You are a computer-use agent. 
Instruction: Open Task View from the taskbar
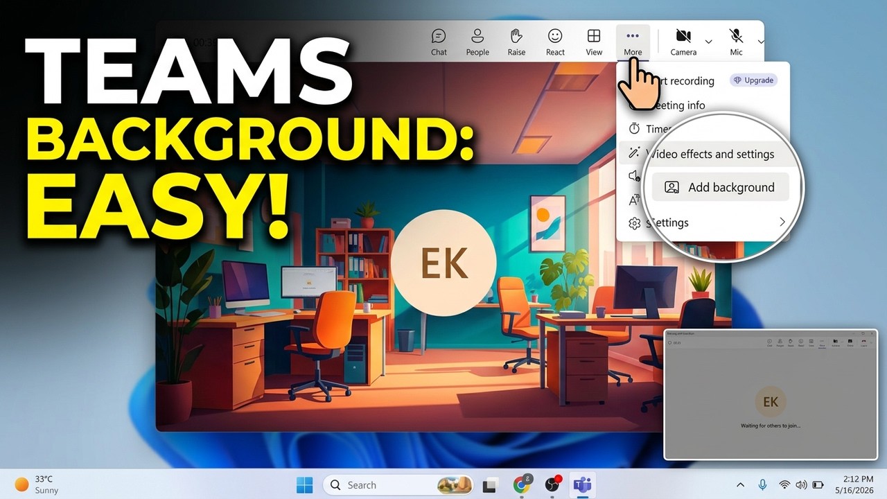491,485
